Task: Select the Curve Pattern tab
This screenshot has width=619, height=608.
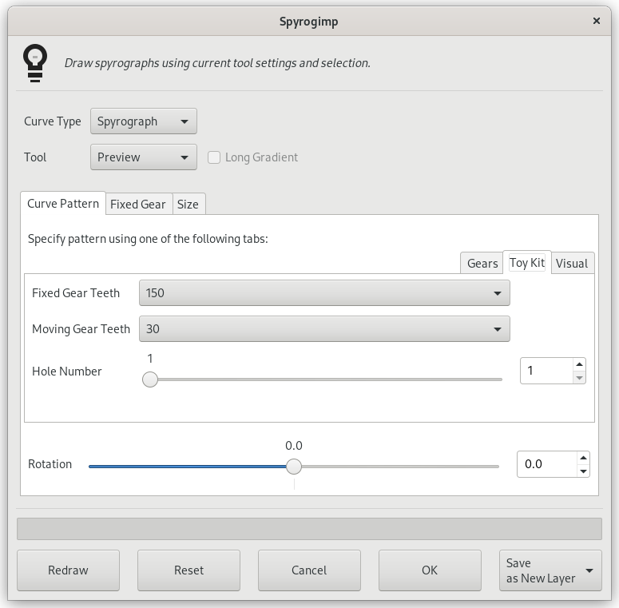Action: tap(63, 204)
